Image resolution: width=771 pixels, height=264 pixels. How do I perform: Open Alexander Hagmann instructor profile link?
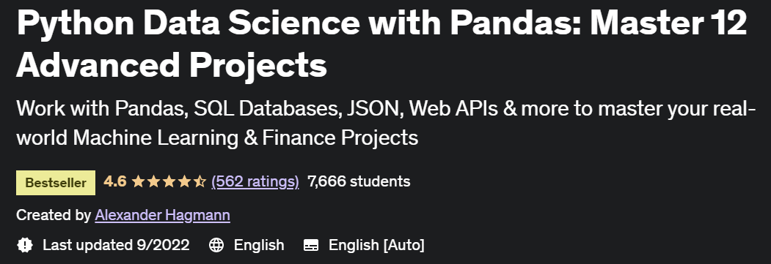point(162,215)
